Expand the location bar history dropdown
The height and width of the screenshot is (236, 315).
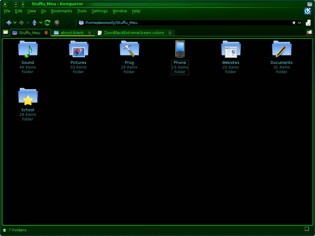click(299, 23)
